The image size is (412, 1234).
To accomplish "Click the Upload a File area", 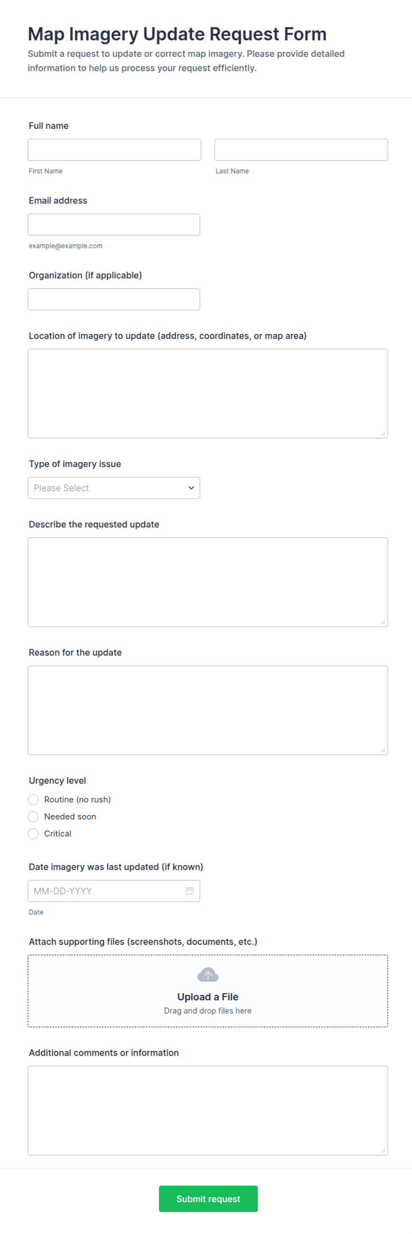I will point(208,991).
